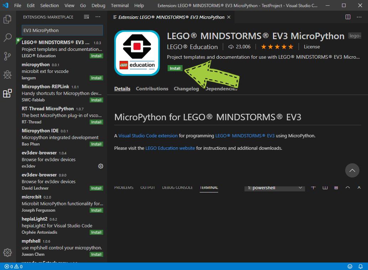This screenshot has width=368, height=270.
Task: Clear extensions search results icon
Action: tap(86, 17)
